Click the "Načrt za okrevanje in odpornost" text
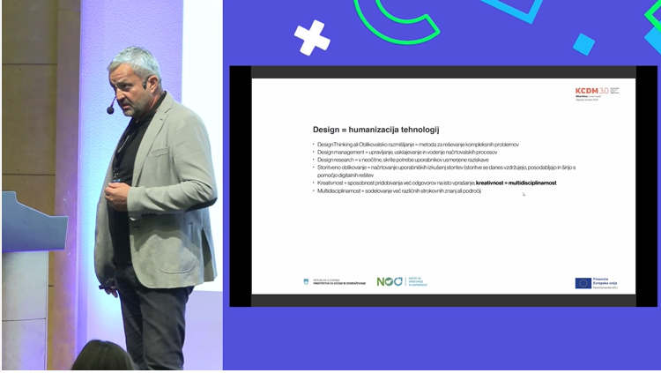The width and height of the screenshot is (661, 373). click(417, 282)
